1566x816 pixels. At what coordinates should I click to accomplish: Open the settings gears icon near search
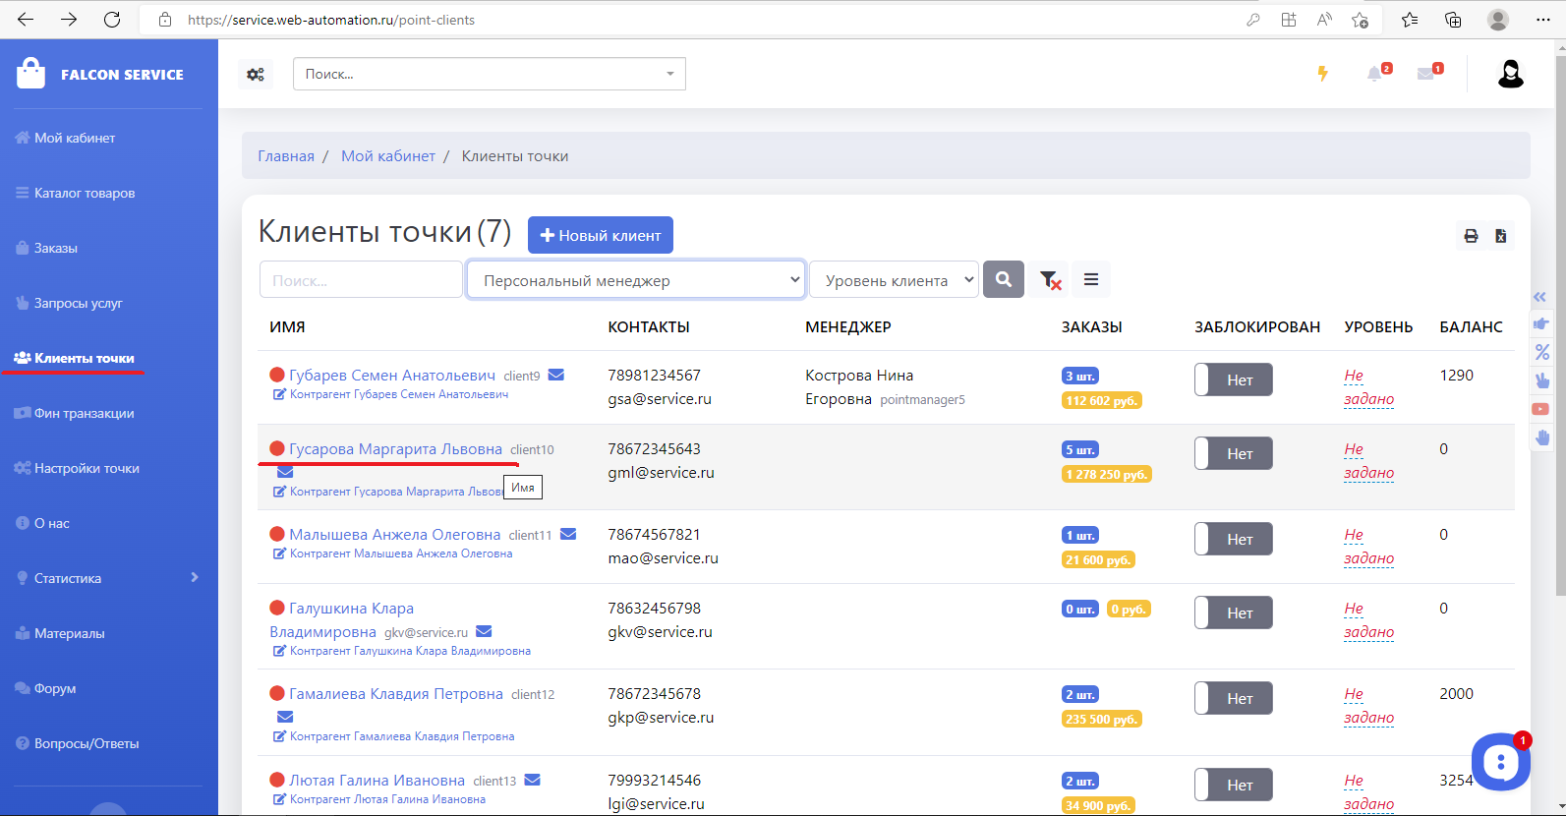click(x=256, y=74)
